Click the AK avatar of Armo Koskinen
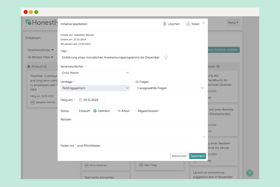Viewport: 280px width, 187px height. [x=87, y=165]
